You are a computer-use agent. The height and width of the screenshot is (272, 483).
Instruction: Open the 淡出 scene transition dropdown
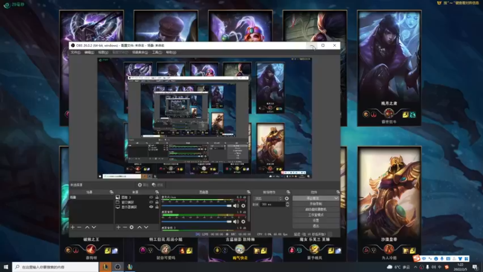(x=268, y=199)
